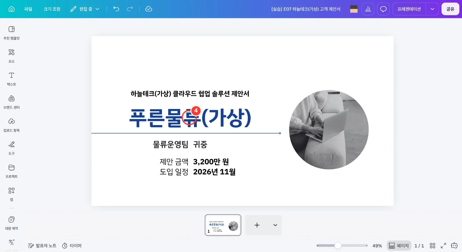Image resolution: width=462 pixels, height=252 pixels.
Task: Open 발표자 노트 presenter notes
Action: pos(42,246)
